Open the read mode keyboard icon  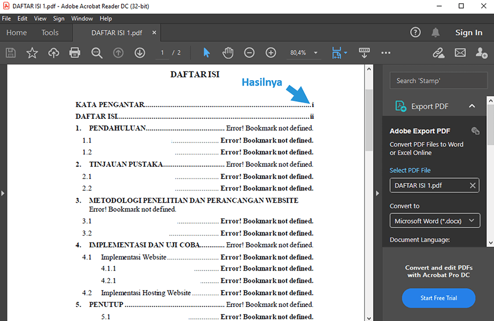364,53
